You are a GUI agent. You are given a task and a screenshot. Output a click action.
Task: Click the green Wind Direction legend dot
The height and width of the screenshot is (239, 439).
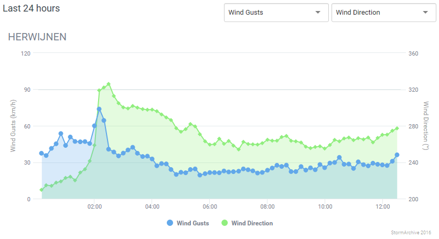coord(224,223)
